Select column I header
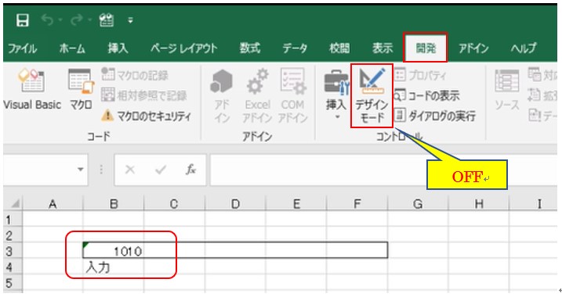This screenshot has width=562, height=297. 534,204
